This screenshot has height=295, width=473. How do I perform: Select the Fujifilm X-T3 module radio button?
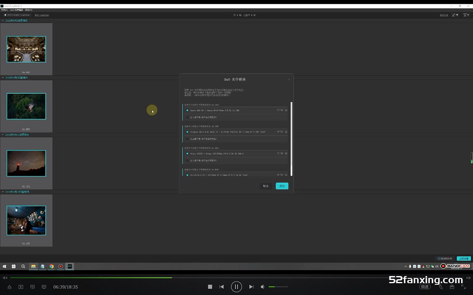coord(187,175)
